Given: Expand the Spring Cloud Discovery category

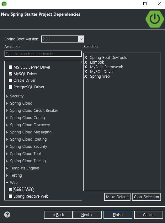Looking at the screenshot, I should point(7,125).
